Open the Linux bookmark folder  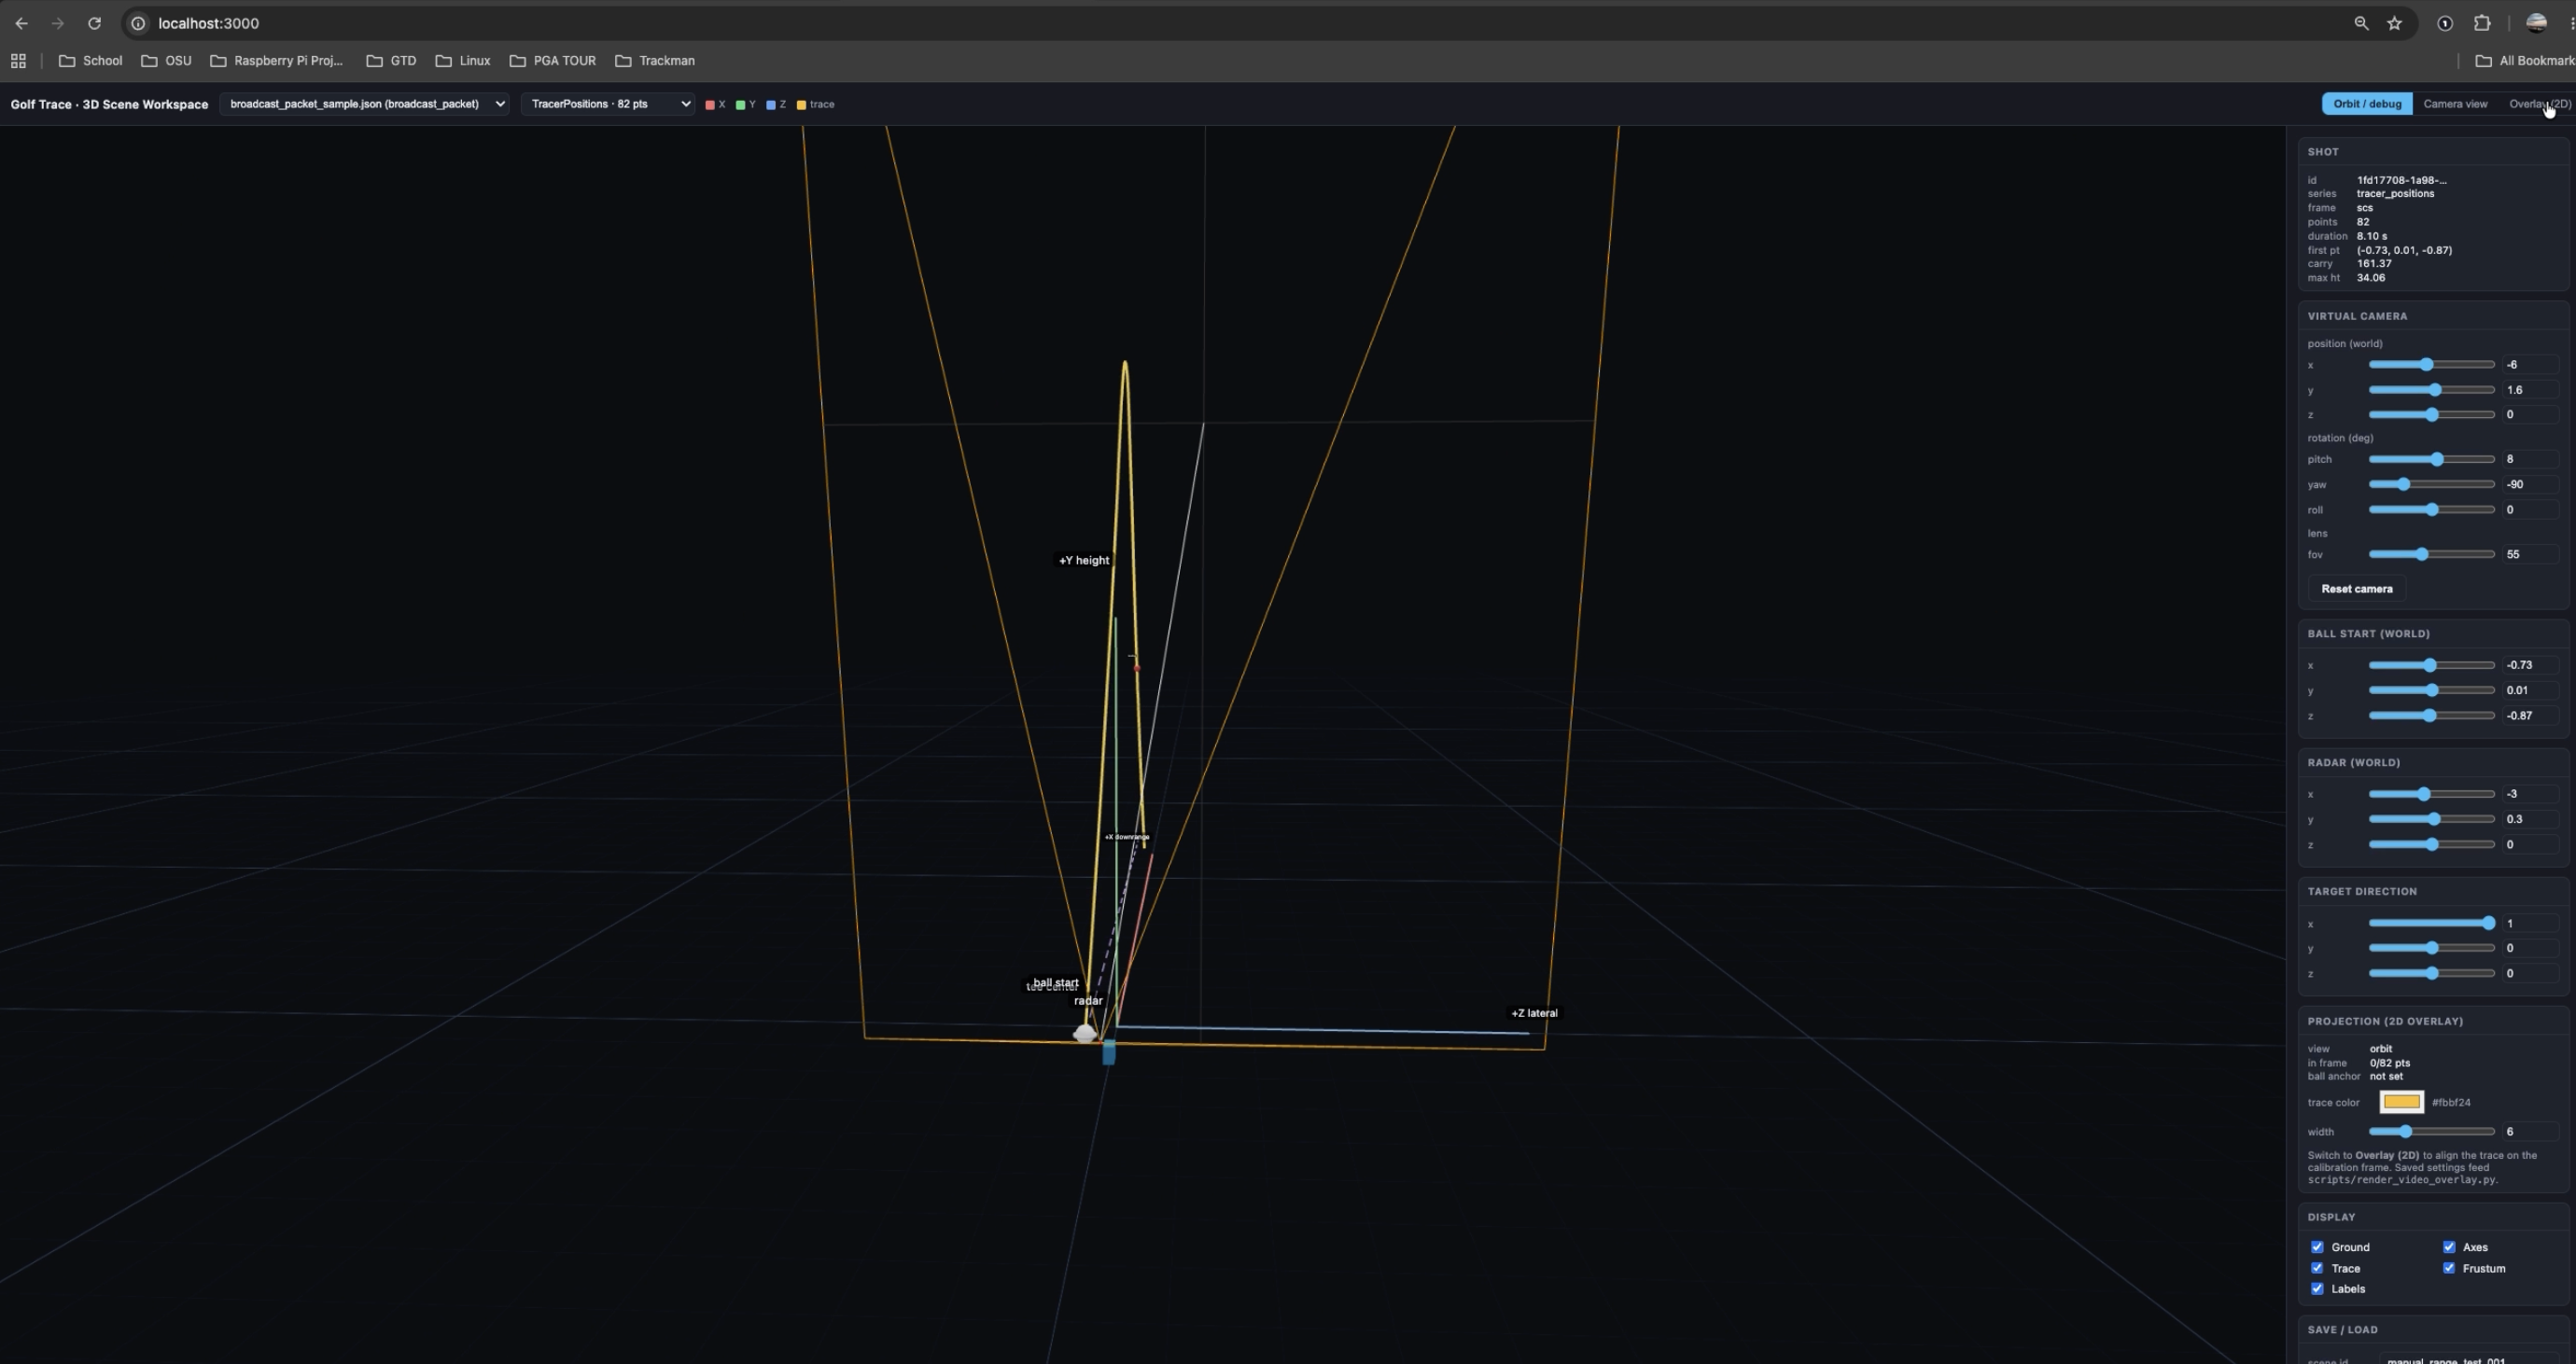point(463,61)
